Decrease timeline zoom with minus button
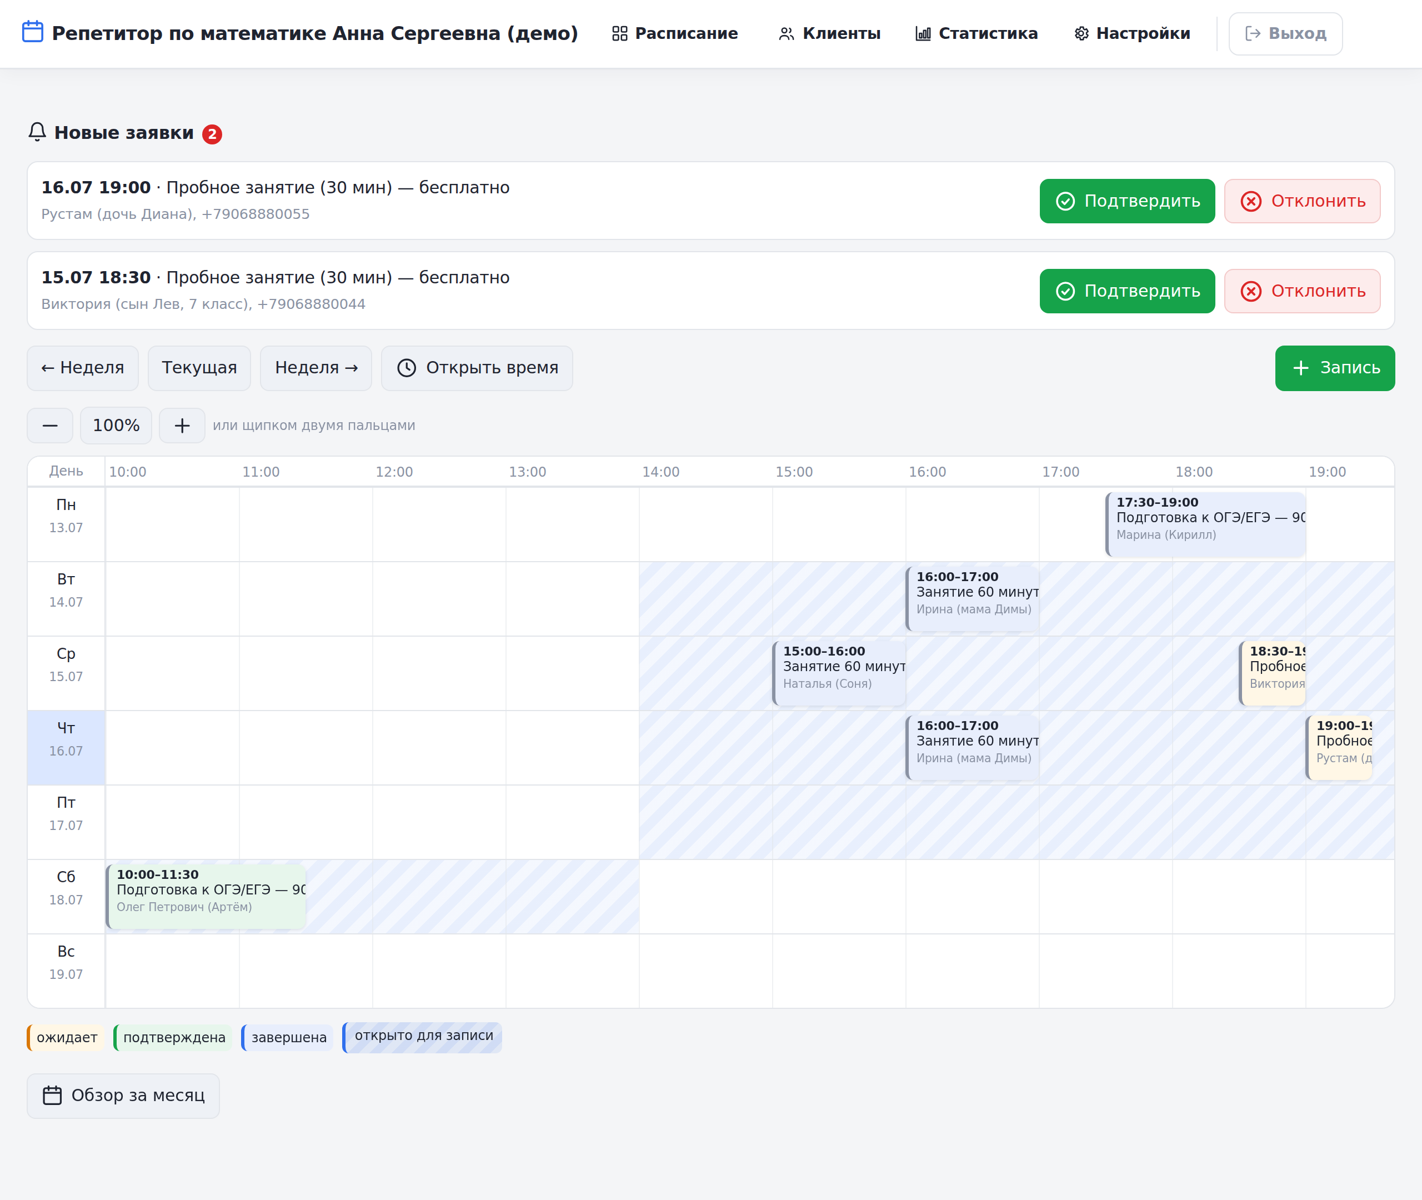Screen dimensions: 1422x1200 [x=51, y=426]
